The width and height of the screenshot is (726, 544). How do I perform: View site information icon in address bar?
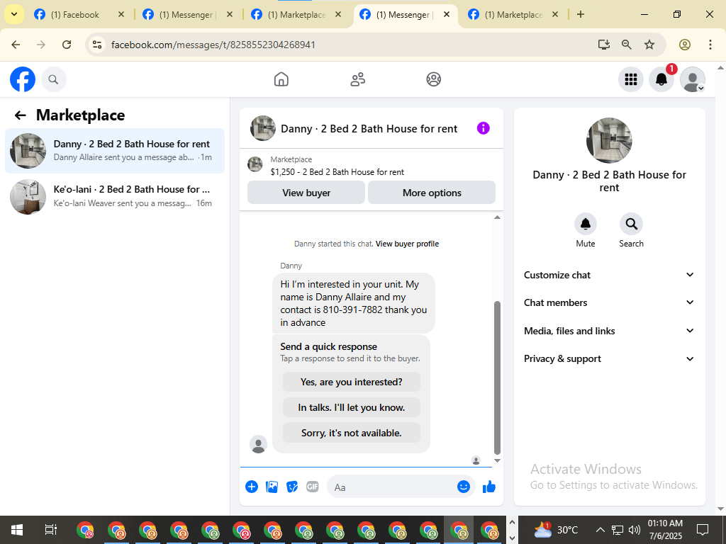96,45
